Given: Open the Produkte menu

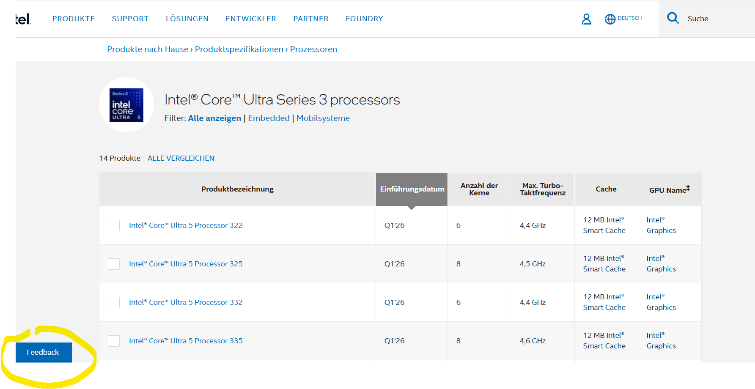Looking at the screenshot, I should pyautogui.click(x=74, y=19).
